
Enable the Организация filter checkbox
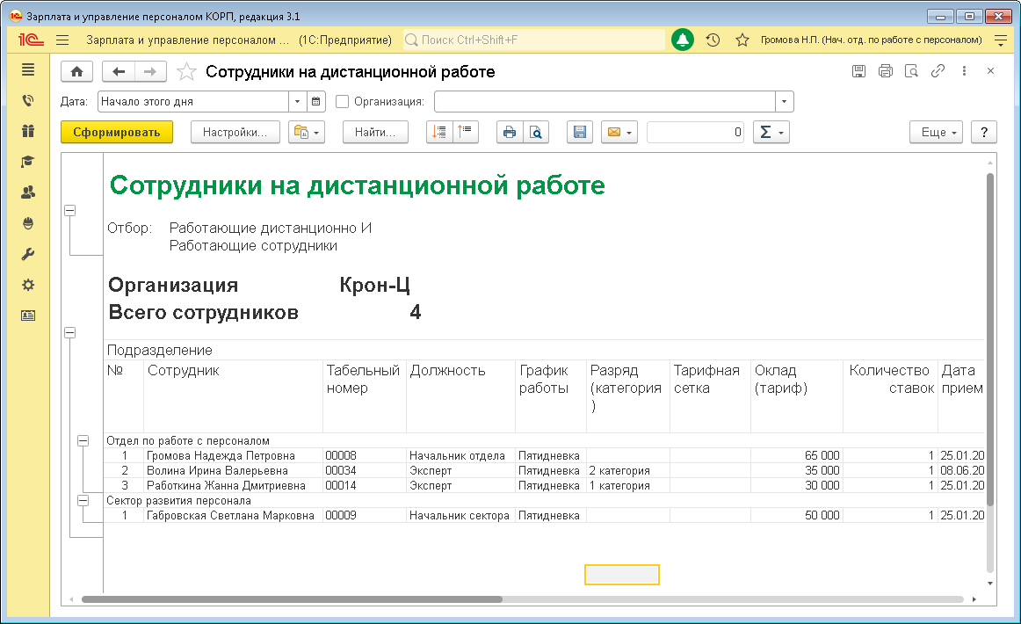point(343,101)
